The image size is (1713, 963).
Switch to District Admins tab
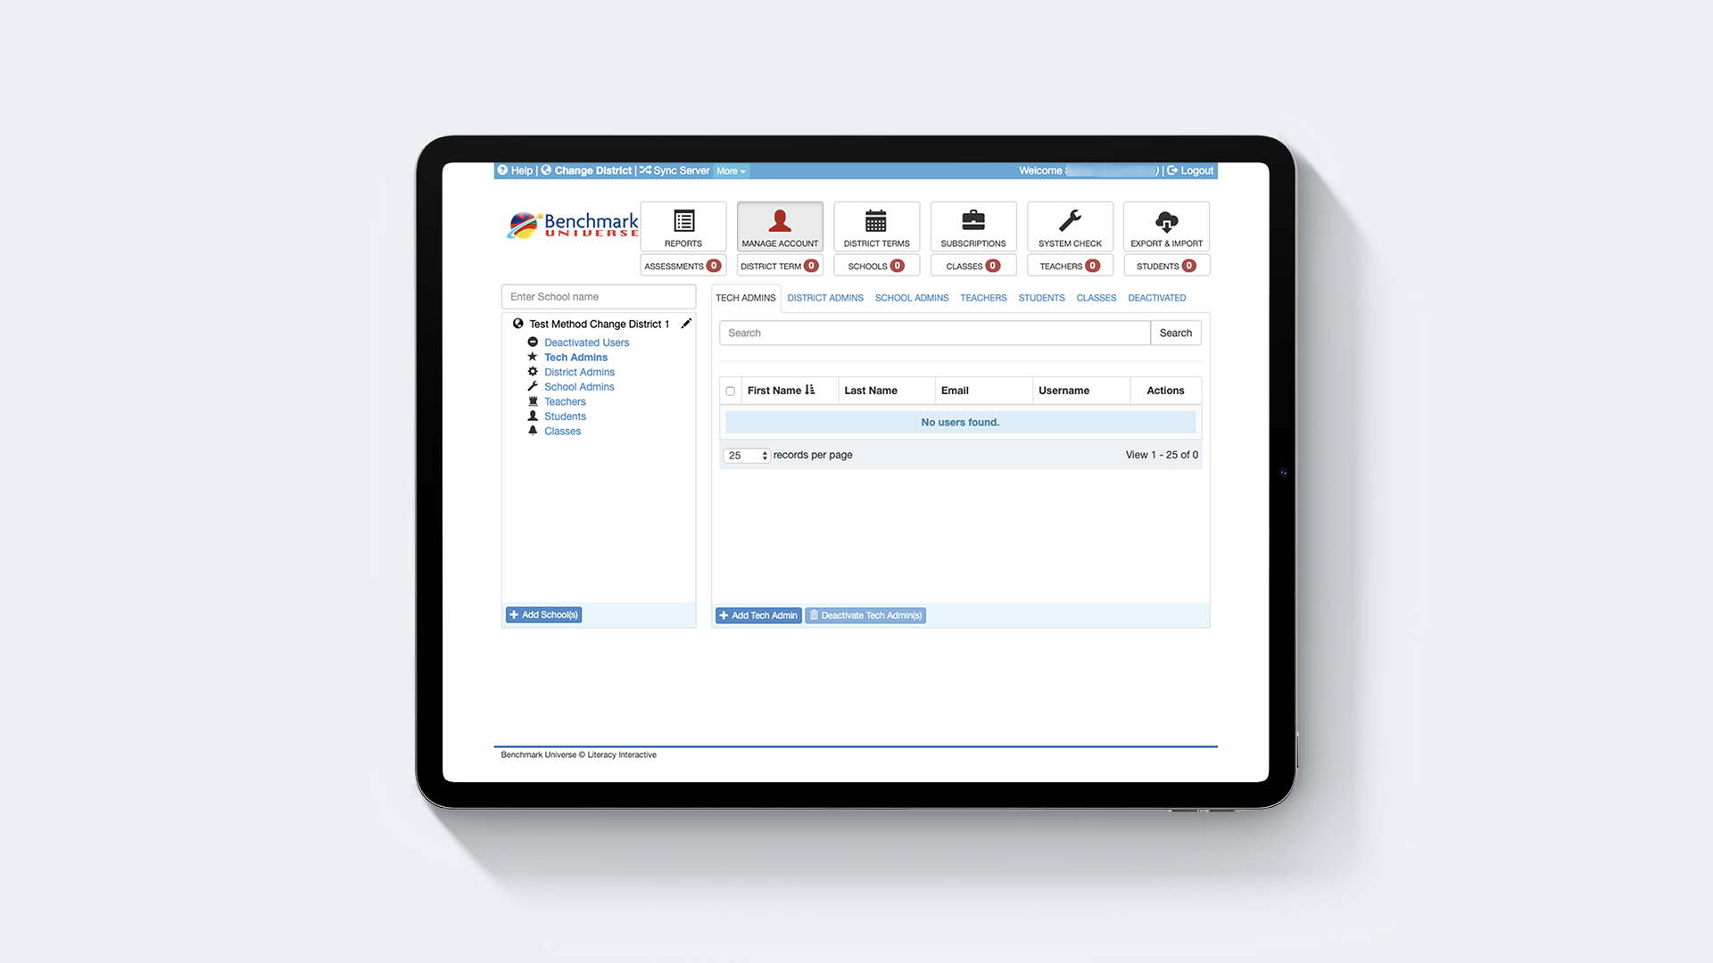[824, 298]
